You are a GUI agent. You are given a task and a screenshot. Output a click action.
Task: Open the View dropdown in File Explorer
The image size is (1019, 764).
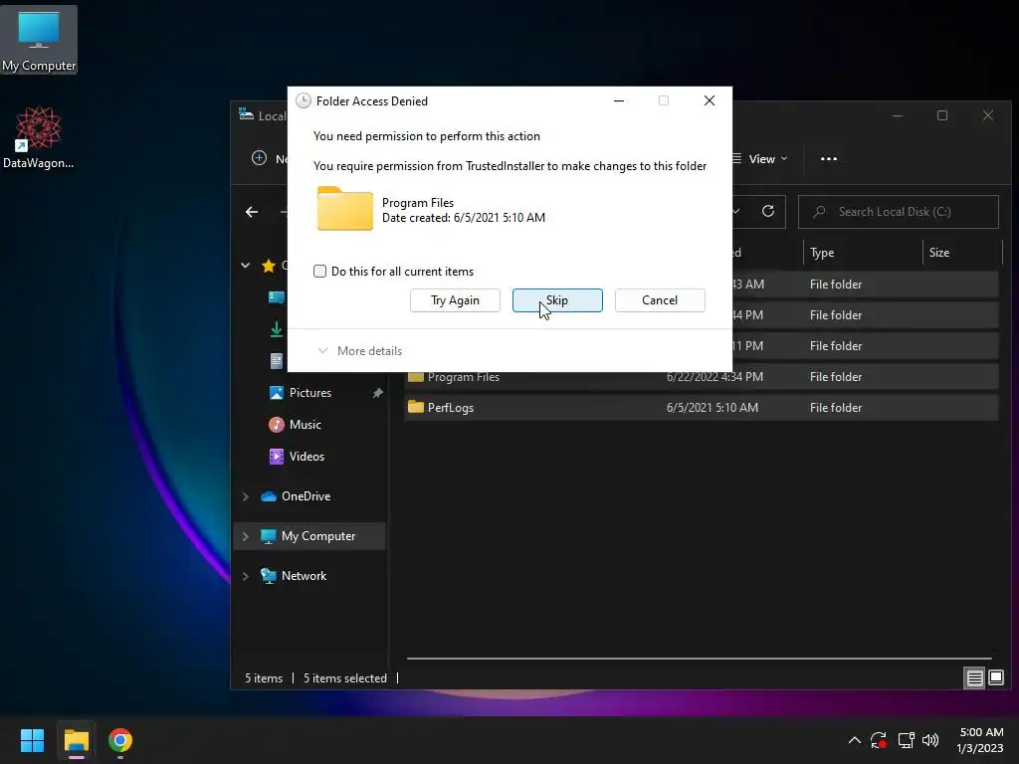759,159
